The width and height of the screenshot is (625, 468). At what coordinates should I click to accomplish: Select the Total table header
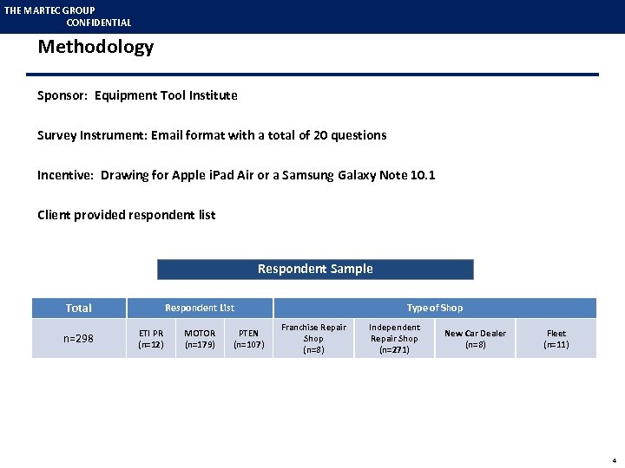coord(79,308)
